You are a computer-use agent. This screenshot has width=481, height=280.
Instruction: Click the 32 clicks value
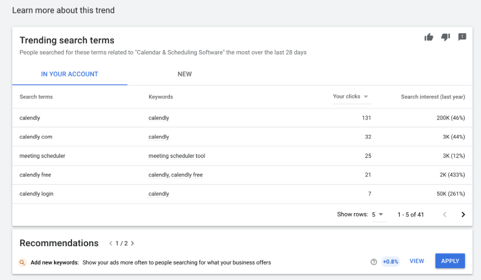coord(368,137)
